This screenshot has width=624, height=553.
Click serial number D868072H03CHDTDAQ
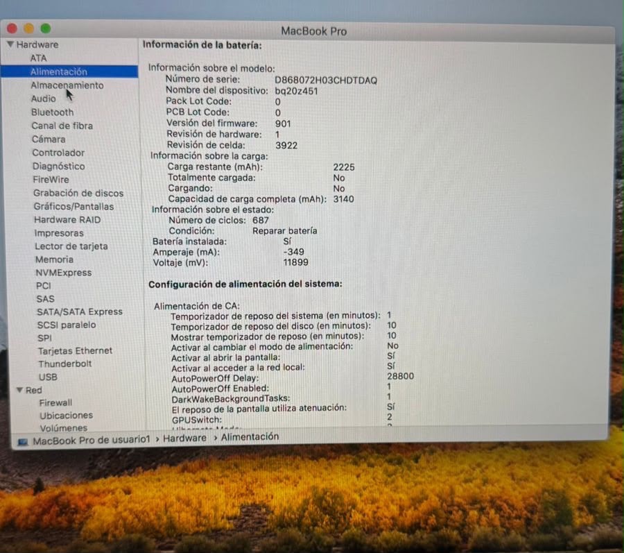click(x=326, y=80)
